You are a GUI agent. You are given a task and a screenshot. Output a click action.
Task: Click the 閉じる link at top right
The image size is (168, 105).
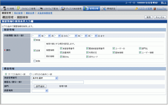164,3
